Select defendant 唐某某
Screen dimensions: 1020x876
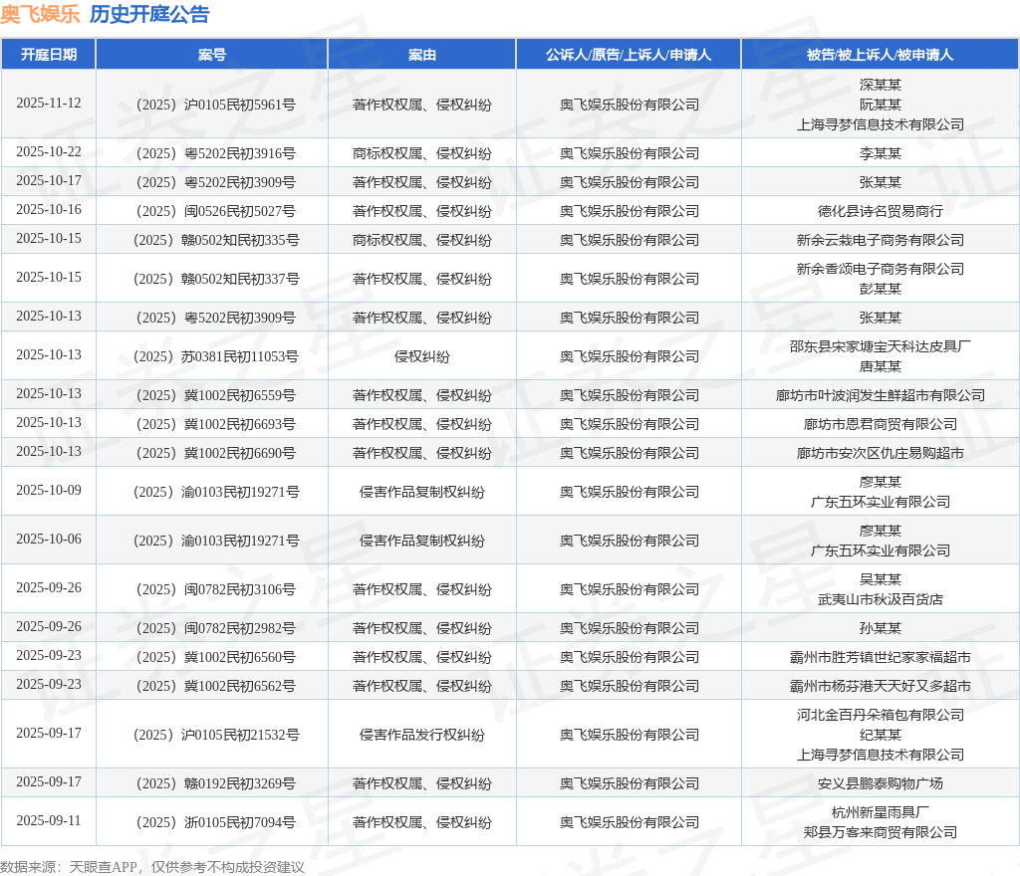(x=881, y=366)
